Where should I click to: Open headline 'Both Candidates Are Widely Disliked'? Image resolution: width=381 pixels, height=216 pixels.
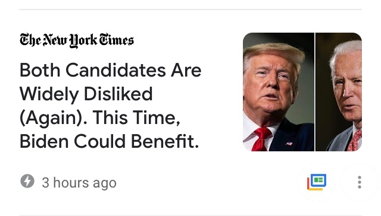click(x=111, y=106)
